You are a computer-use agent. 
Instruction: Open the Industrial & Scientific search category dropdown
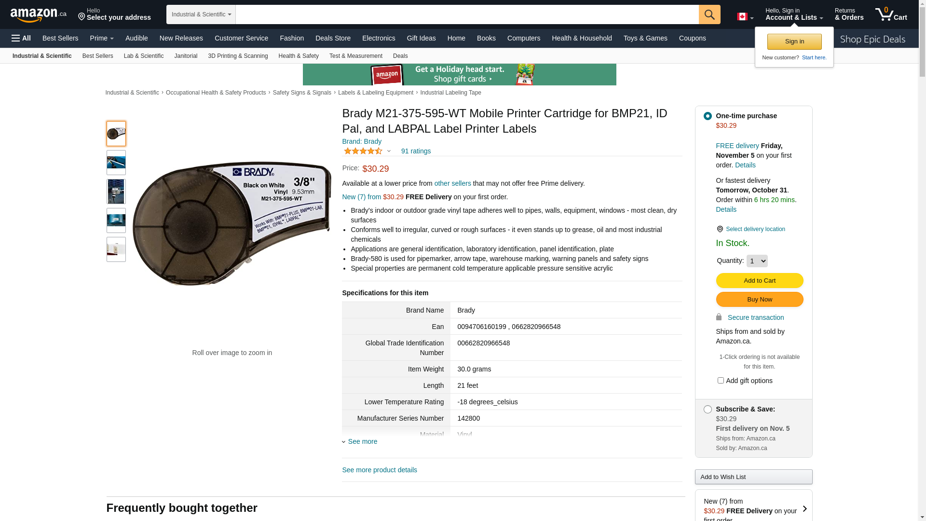pos(201,14)
